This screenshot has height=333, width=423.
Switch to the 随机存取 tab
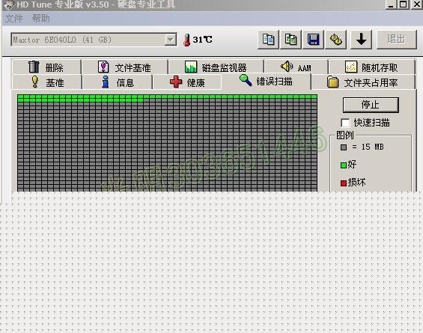coord(372,67)
